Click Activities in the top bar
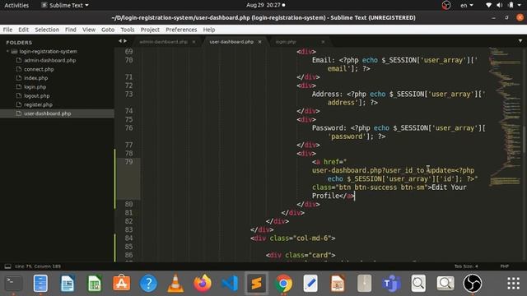 tap(16, 5)
